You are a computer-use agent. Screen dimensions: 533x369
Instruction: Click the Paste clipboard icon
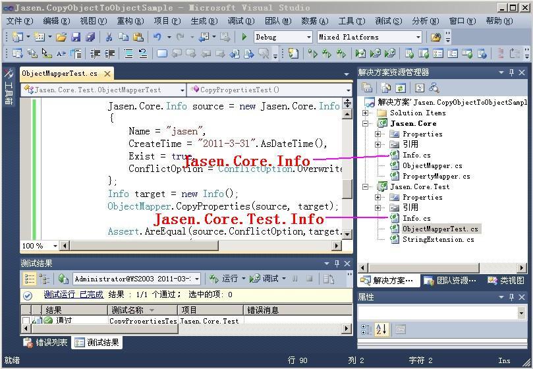(138, 37)
